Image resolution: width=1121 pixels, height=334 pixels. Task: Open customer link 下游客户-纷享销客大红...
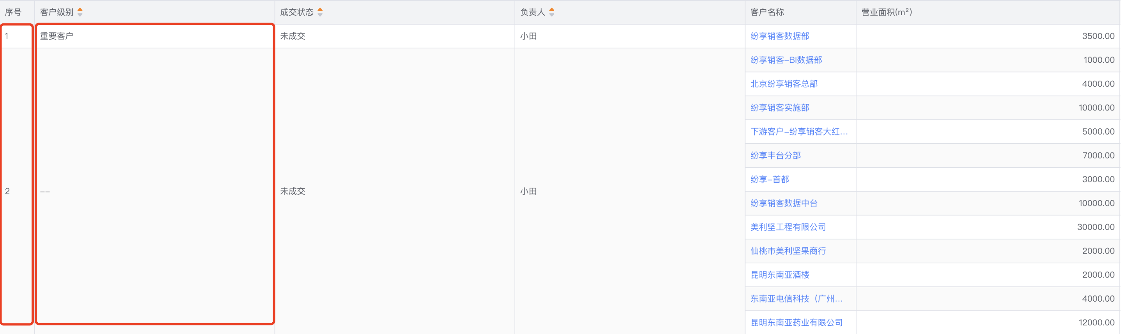(x=799, y=131)
